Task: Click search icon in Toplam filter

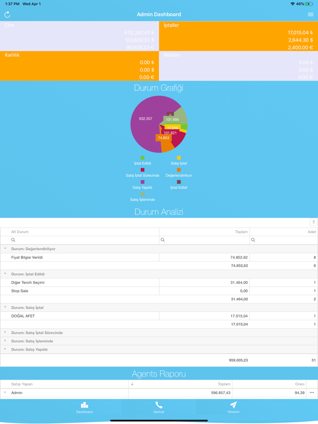Action: pyautogui.click(x=162, y=240)
